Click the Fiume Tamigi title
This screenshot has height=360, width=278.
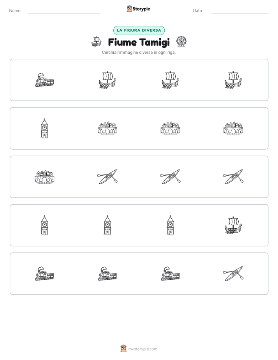[139, 42]
